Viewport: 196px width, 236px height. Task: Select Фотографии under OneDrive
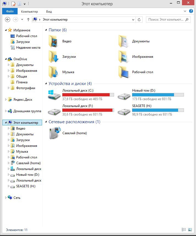pyautogui.click(x=26, y=88)
